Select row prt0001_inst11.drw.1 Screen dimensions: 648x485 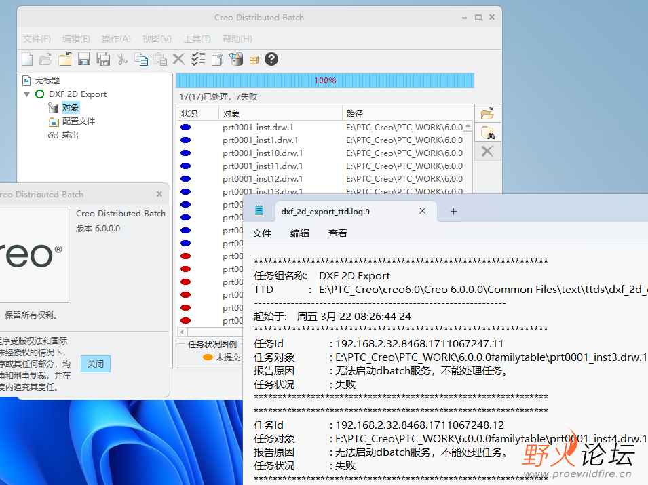tap(321, 166)
